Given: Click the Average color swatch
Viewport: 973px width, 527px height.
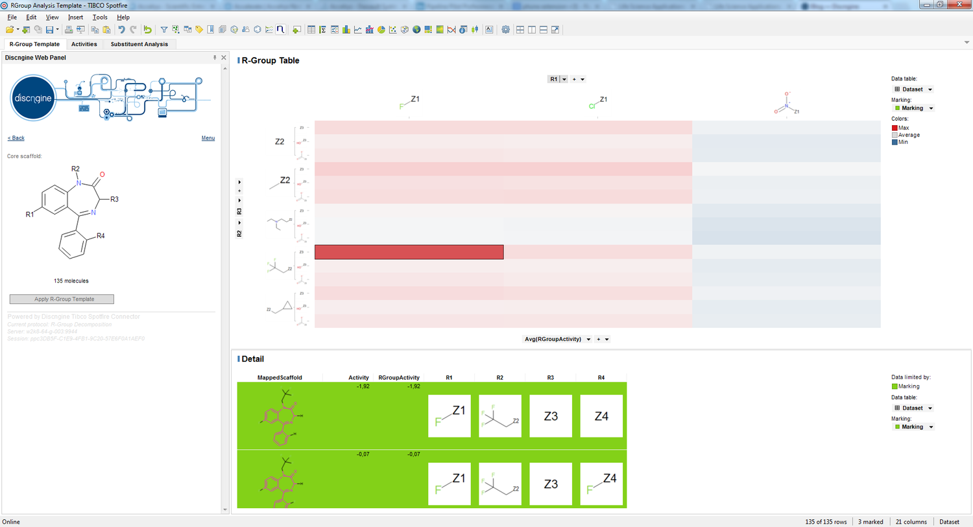Looking at the screenshot, I should (x=895, y=135).
